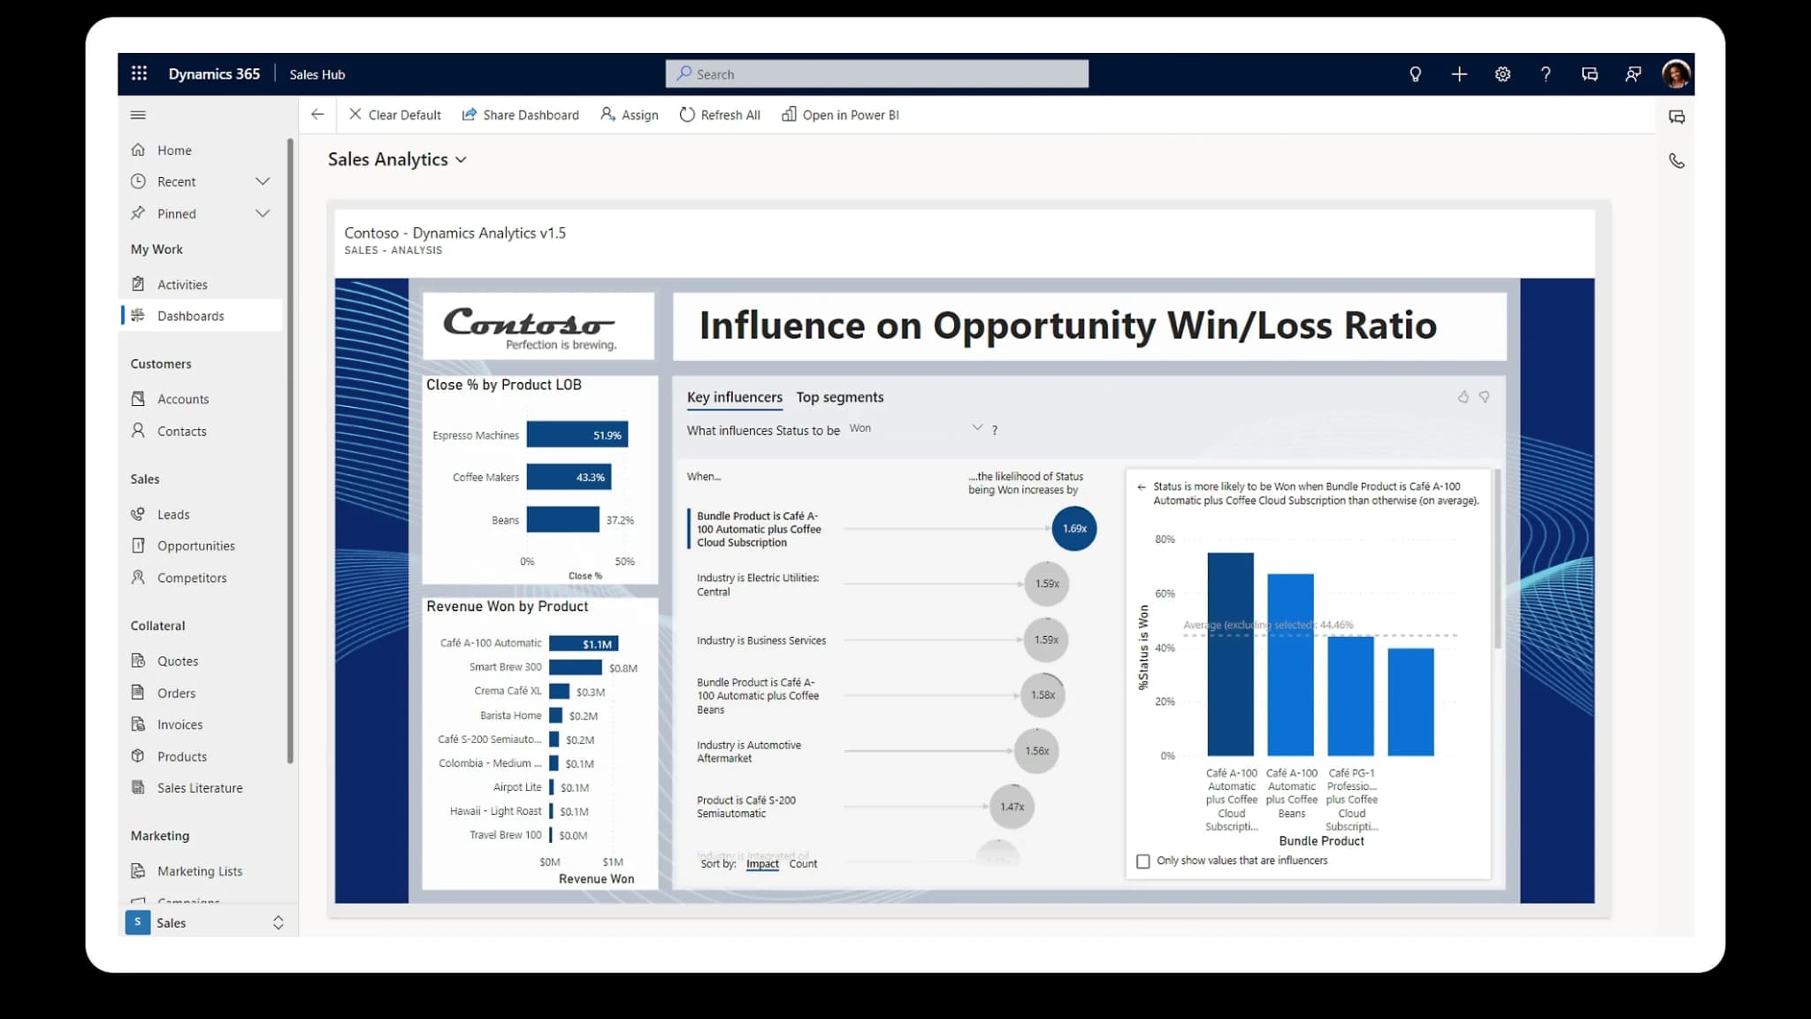
Task: Sort influencers by Impact
Action: pos(762,863)
